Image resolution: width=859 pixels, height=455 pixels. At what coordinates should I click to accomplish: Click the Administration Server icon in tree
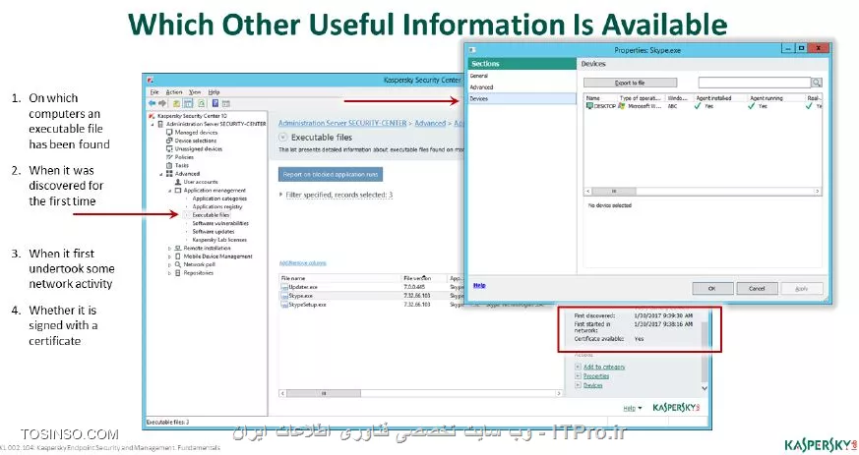click(x=160, y=124)
